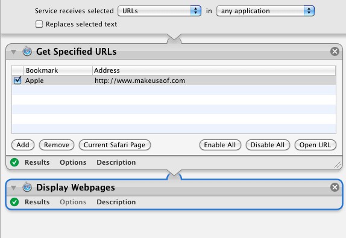Select the http://www.makeuseof.com address cell
346x238 pixels.
[140, 81]
